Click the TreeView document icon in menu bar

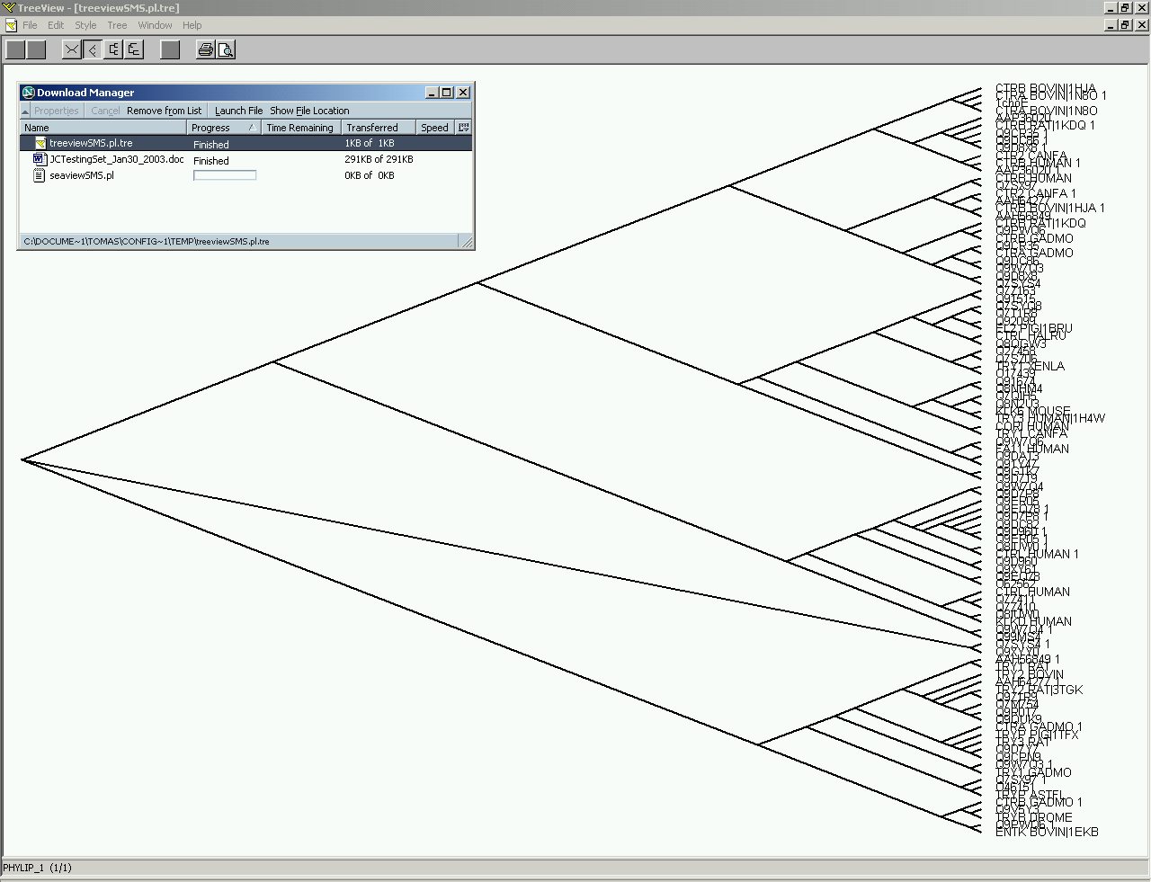[x=11, y=25]
